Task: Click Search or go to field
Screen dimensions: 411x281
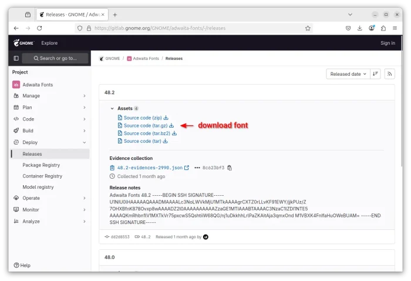Action: coord(55,58)
